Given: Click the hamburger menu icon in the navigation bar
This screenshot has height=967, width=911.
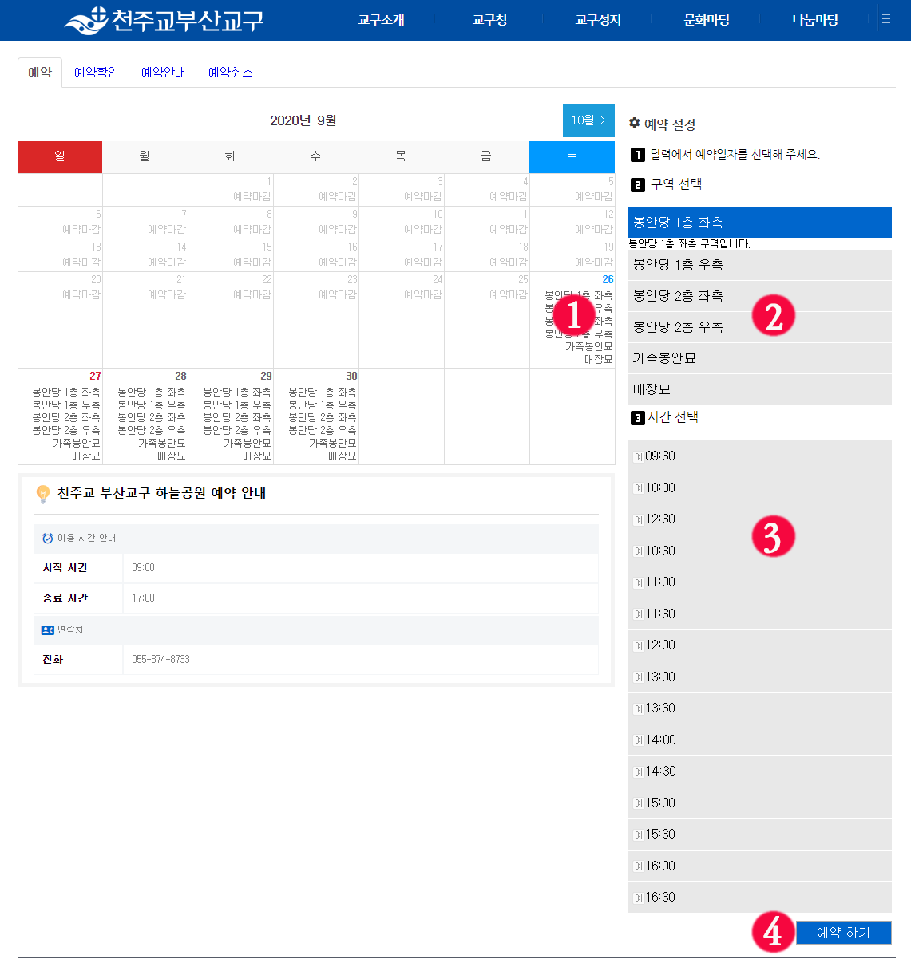Looking at the screenshot, I should click(886, 19).
